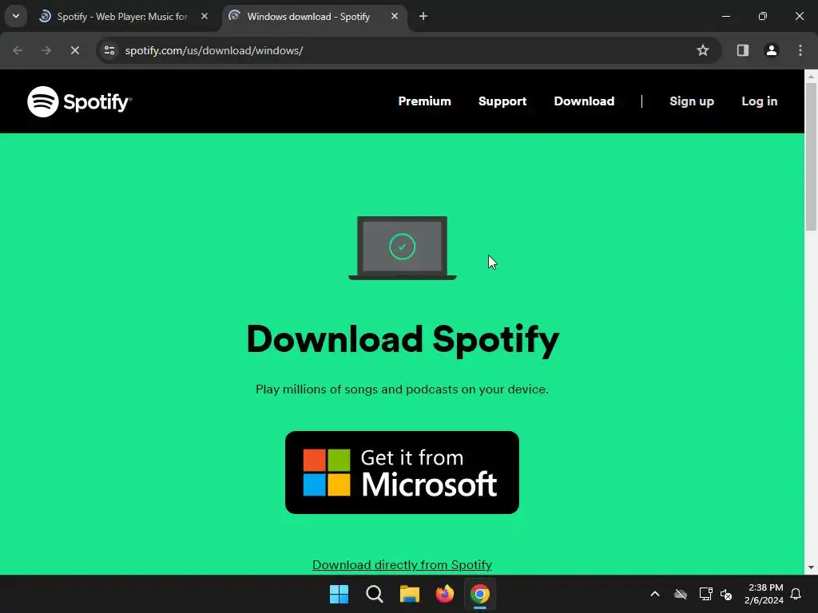Open the Chrome three-dot menu
Screen dimensions: 818x613
tap(800, 50)
